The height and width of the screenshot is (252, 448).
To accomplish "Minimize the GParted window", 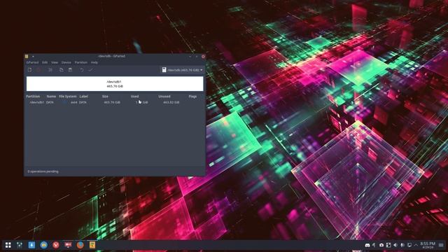I will (x=190, y=56).
